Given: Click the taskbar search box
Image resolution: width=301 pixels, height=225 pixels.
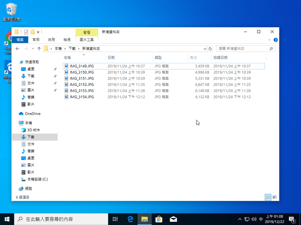Looking at the screenshot, I should [61, 219].
